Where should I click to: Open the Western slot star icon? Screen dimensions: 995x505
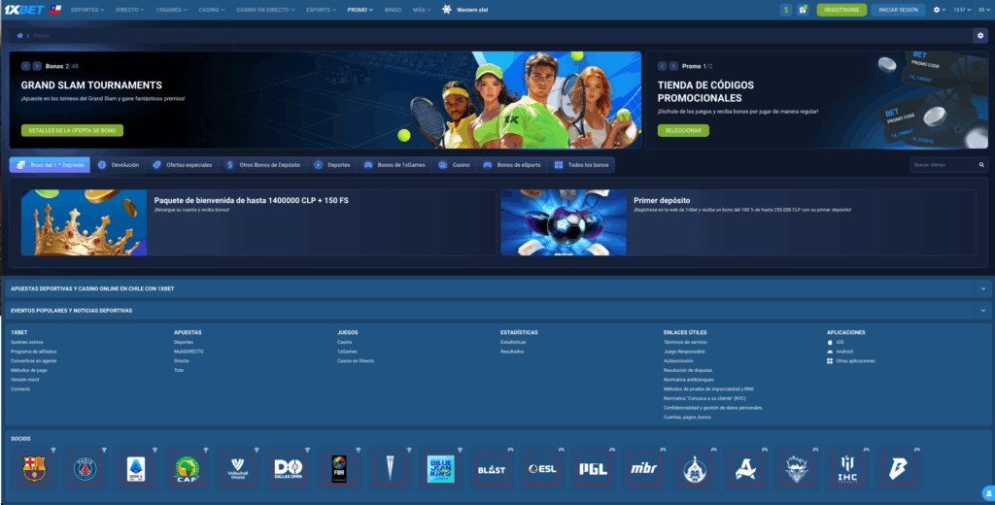click(x=447, y=10)
